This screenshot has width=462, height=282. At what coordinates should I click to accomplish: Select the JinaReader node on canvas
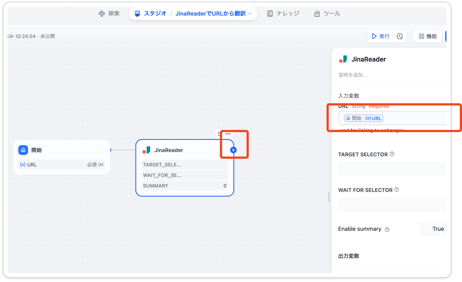click(x=185, y=168)
